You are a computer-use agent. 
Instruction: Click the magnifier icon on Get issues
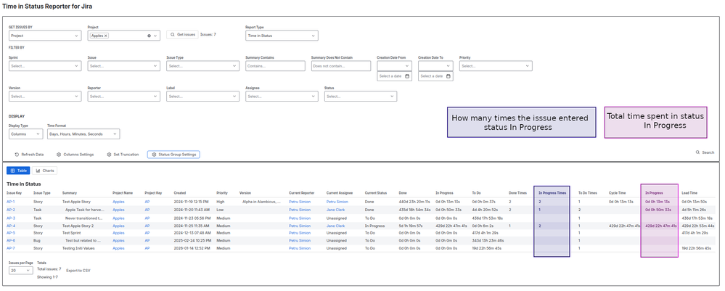point(173,35)
